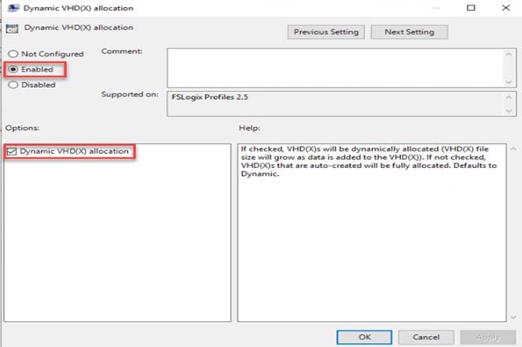Go to Next Setting
Image resolution: width=522 pixels, height=347 pixels.
(409, 32)
